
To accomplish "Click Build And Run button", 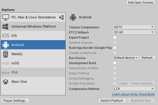I will click(141, 101).
